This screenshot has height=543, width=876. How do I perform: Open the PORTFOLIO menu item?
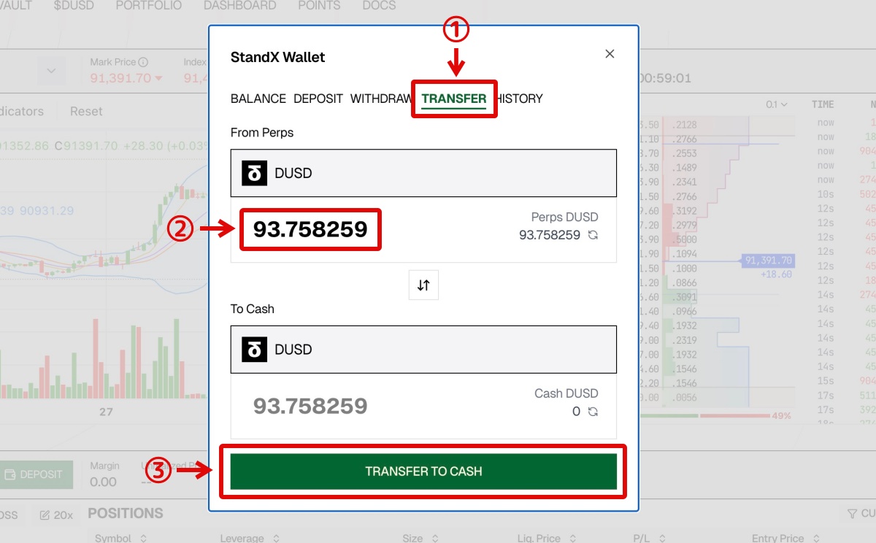(x=148, y=6)
